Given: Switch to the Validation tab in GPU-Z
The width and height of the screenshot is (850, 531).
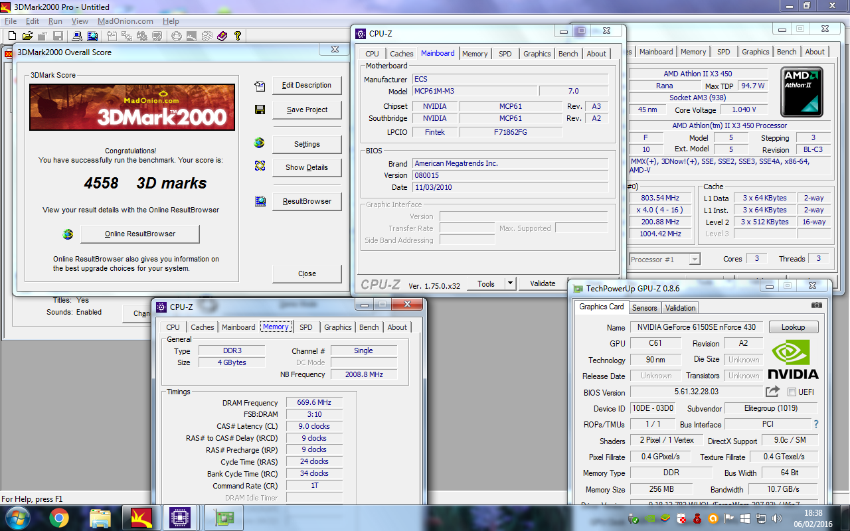Looking at the screenshot, I should 680,308.
